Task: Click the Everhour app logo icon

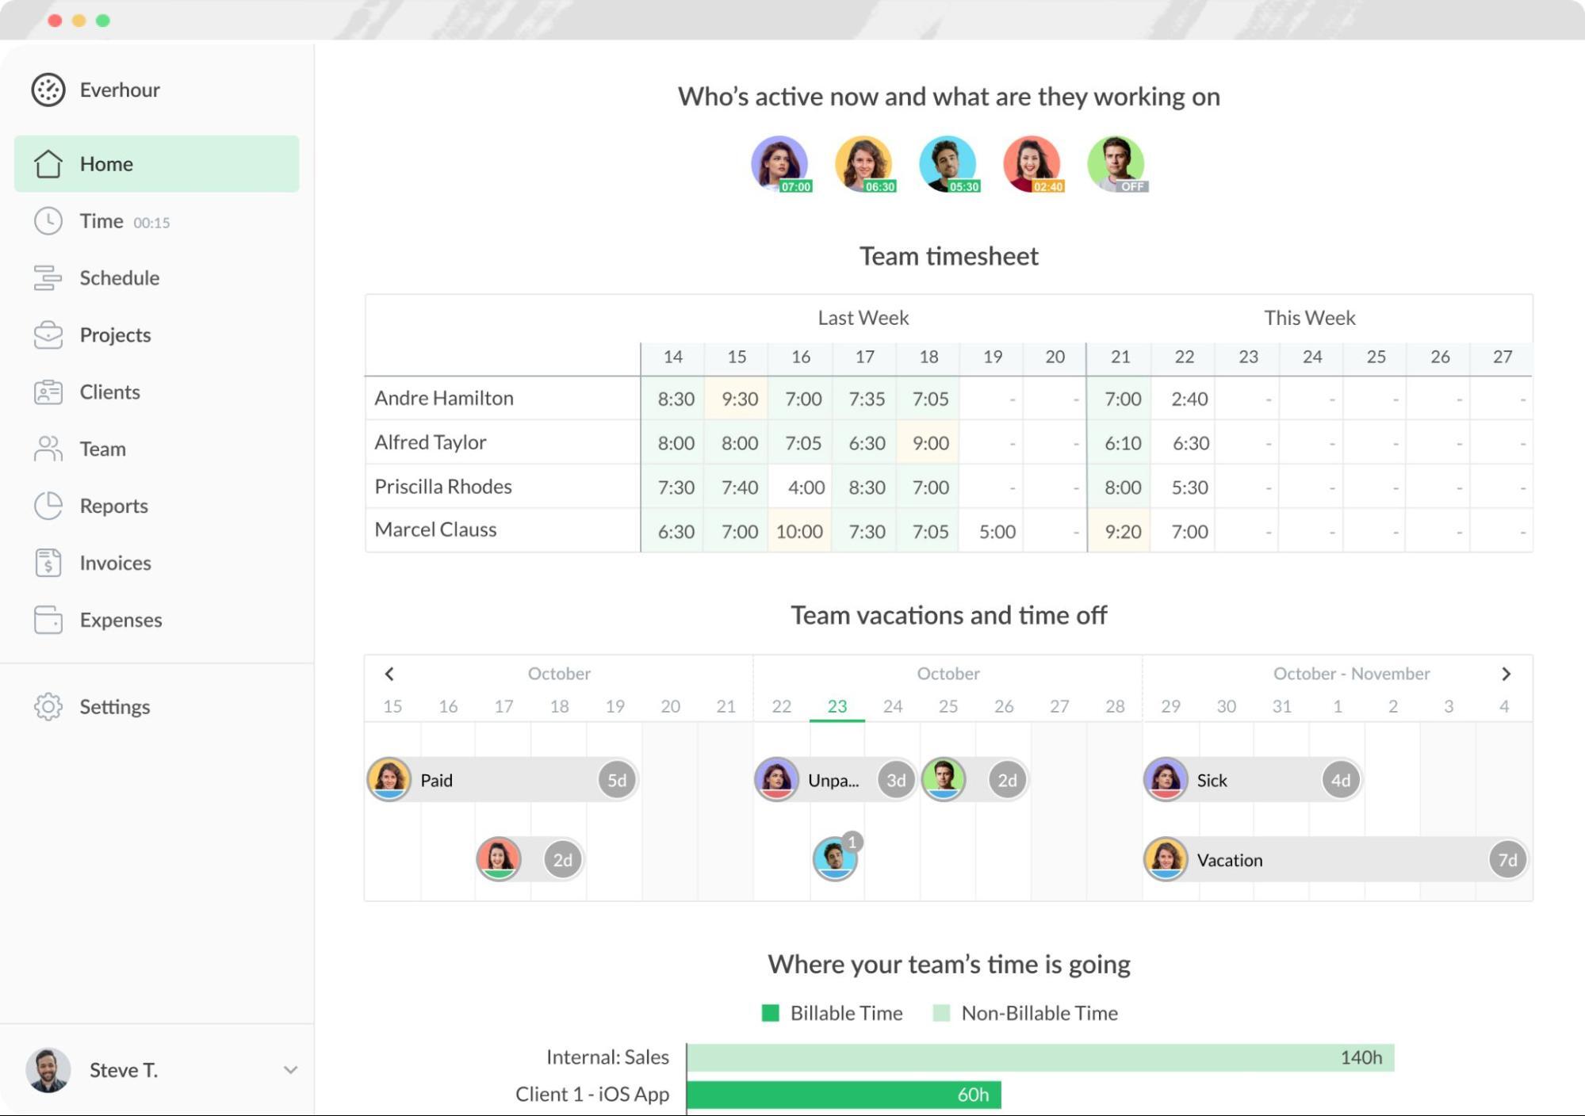Action: click(46, 90)
